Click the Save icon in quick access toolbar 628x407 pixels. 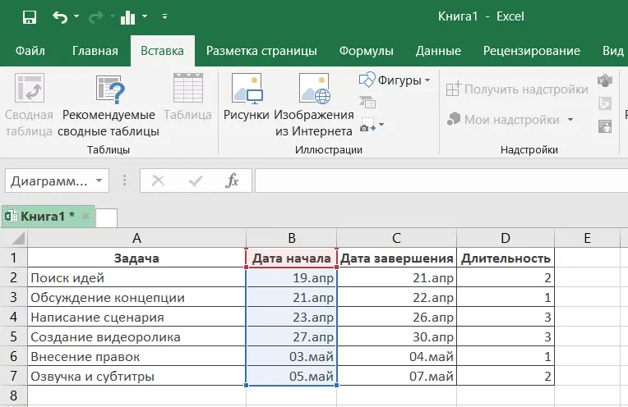(x=30, y=16)
